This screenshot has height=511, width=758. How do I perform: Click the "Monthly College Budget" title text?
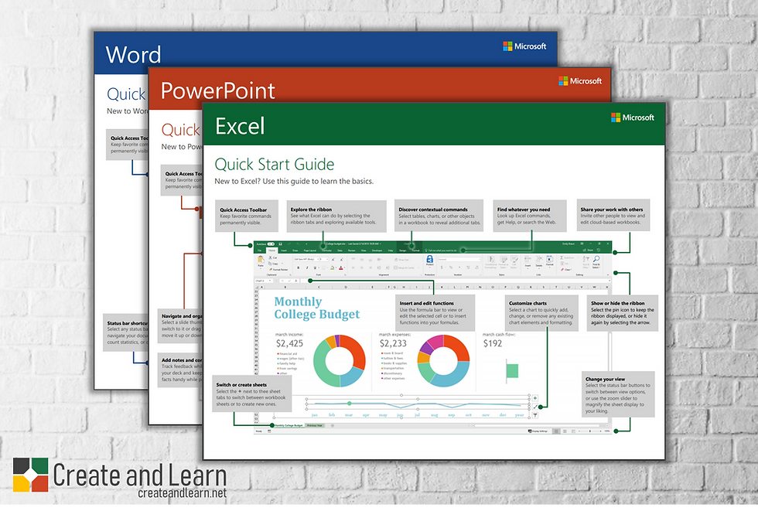pos(316,308)
